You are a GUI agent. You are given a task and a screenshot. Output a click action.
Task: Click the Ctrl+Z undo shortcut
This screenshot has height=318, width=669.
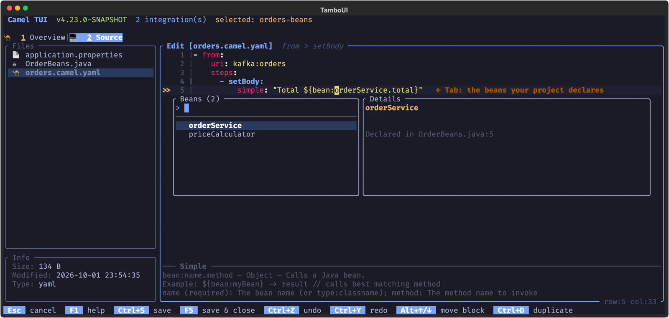coord(293,310)
